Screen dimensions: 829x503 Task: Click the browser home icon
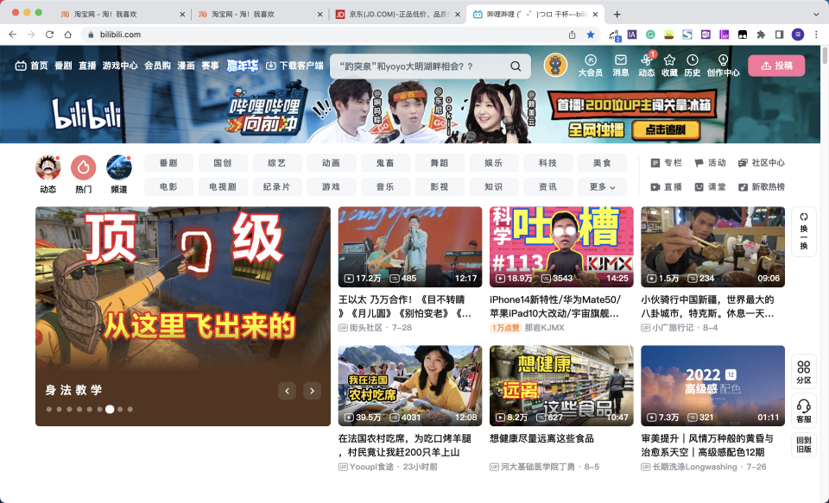point(67,35)
